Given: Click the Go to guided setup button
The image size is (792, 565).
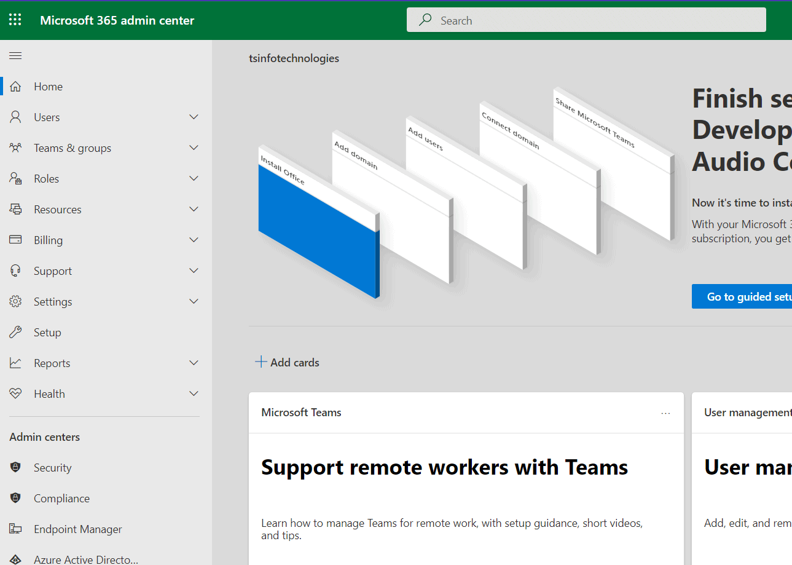Looking at the screenshot, I should pos(742,296).
